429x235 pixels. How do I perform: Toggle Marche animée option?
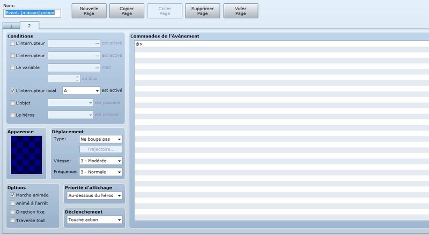click(x=12, y=195)
